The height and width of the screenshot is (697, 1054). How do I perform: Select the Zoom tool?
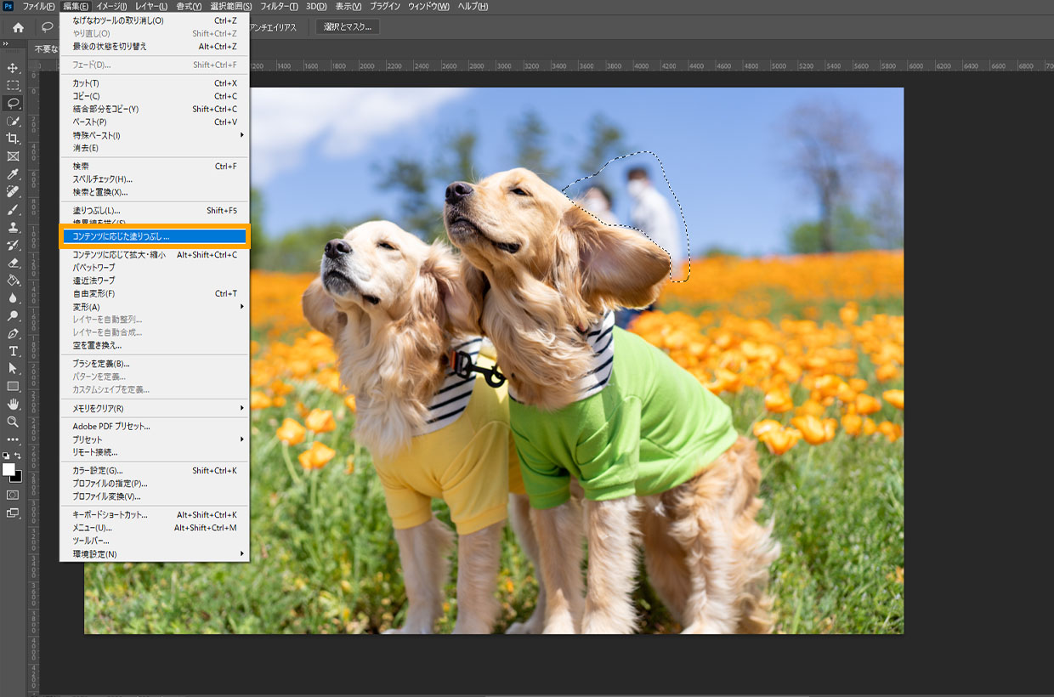point(13,422)
